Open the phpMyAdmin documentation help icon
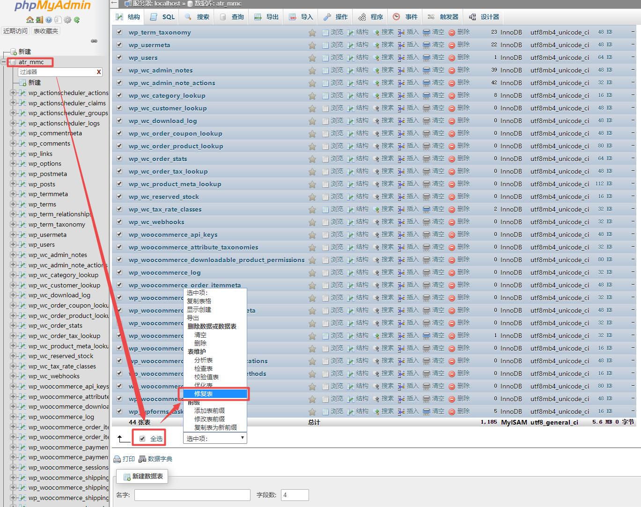 [x=49, y=20]
